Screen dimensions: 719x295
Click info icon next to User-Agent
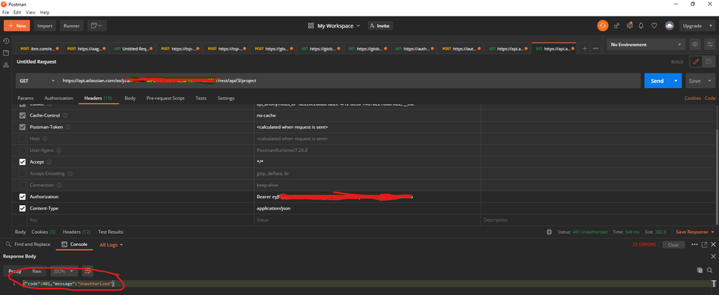pos(59,150)
